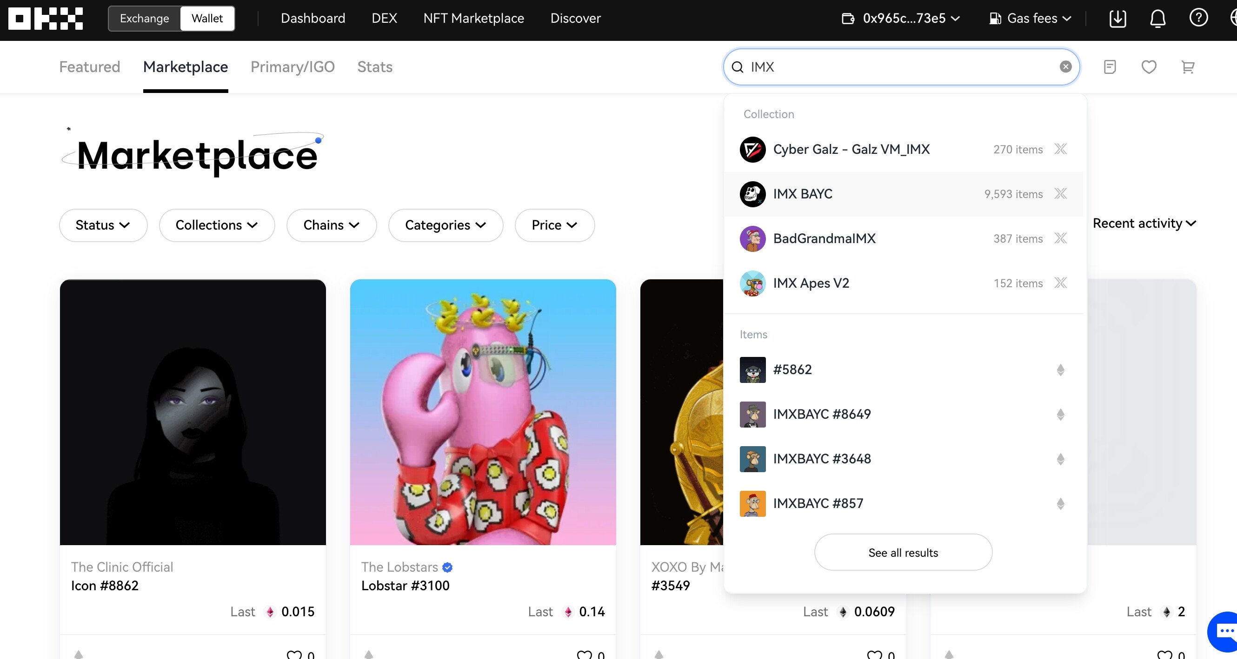Click the IMX BAYC skull avatar
This screenshot has width=1237, height=659.
click(752, 194)
